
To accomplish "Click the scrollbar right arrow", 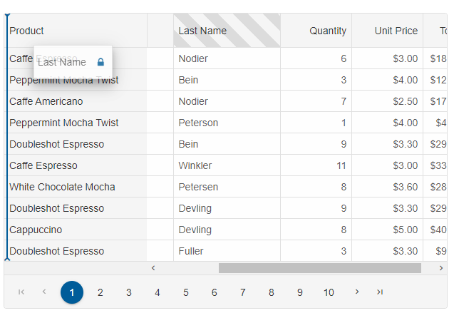I will tap(441, 268).
